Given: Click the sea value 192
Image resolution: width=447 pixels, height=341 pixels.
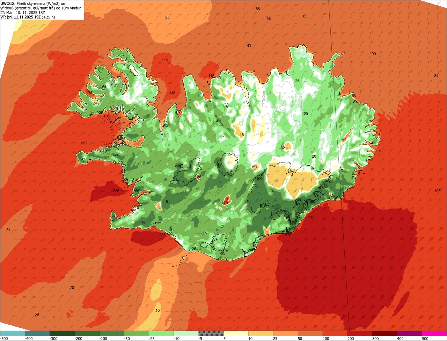Looking at the screenshot, I should point(84,143).
